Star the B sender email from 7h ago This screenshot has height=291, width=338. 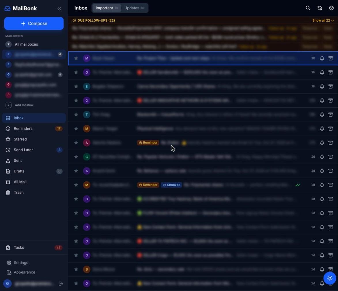(76, 86)
